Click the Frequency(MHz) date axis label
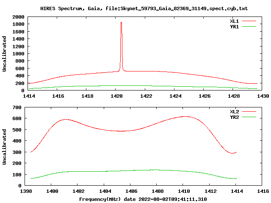The image size is (271, 203). pyautogui.click(x=143, y=199)
